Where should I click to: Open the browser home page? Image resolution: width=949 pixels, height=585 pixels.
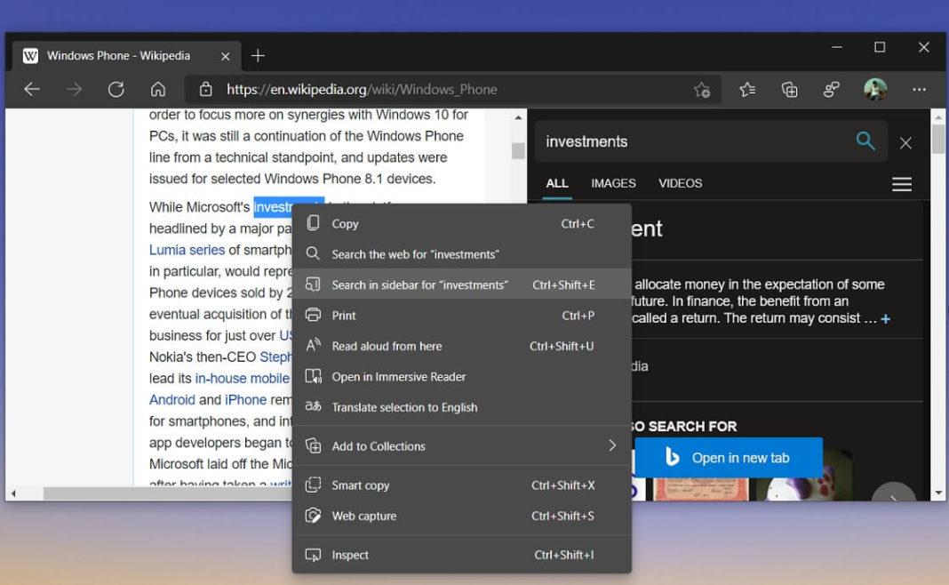pyautogui.click(x=158, y=89)
